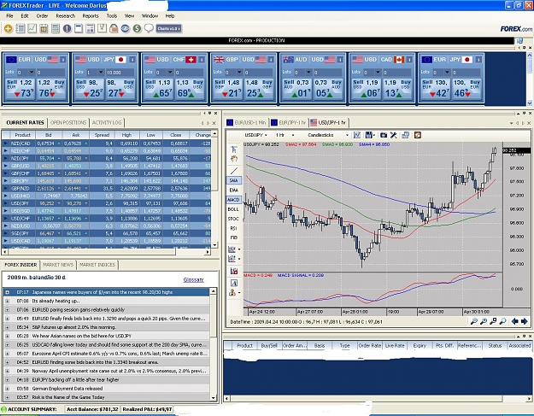This screenshot has height=416, width=534.
Task: Click the USD/JPY lots amount input field
Action: pos(120,72)
